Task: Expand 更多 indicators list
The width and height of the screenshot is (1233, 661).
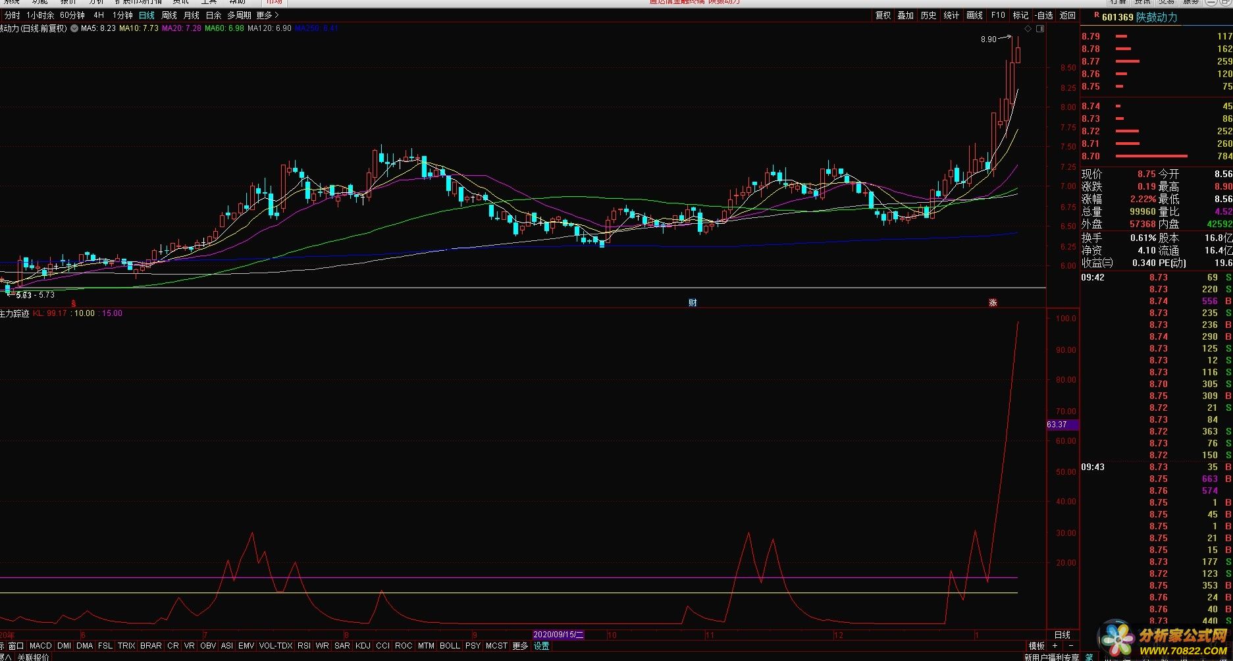Action: 520,646
